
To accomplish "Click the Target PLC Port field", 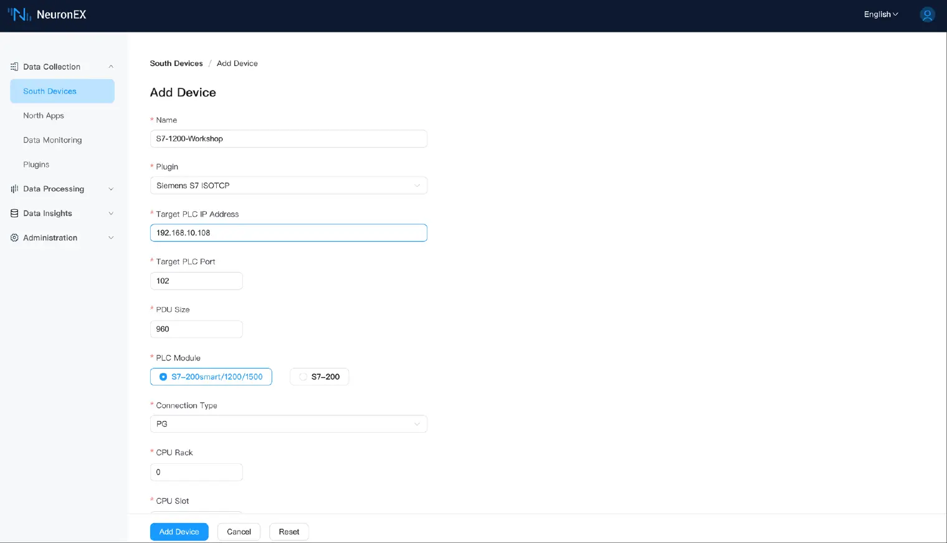I will point(196,281).
